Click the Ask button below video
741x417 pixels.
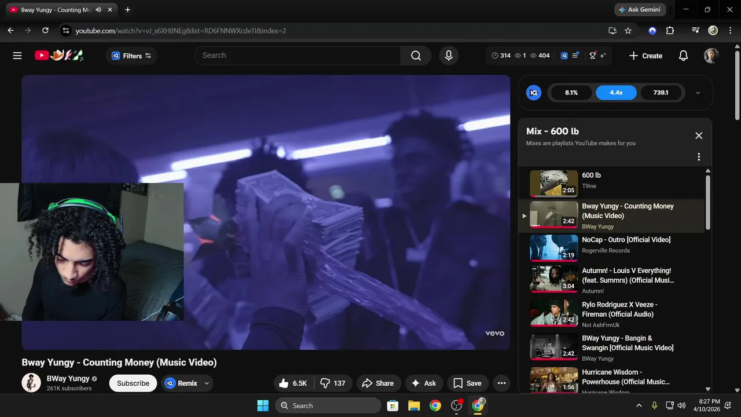coord(424,383)
